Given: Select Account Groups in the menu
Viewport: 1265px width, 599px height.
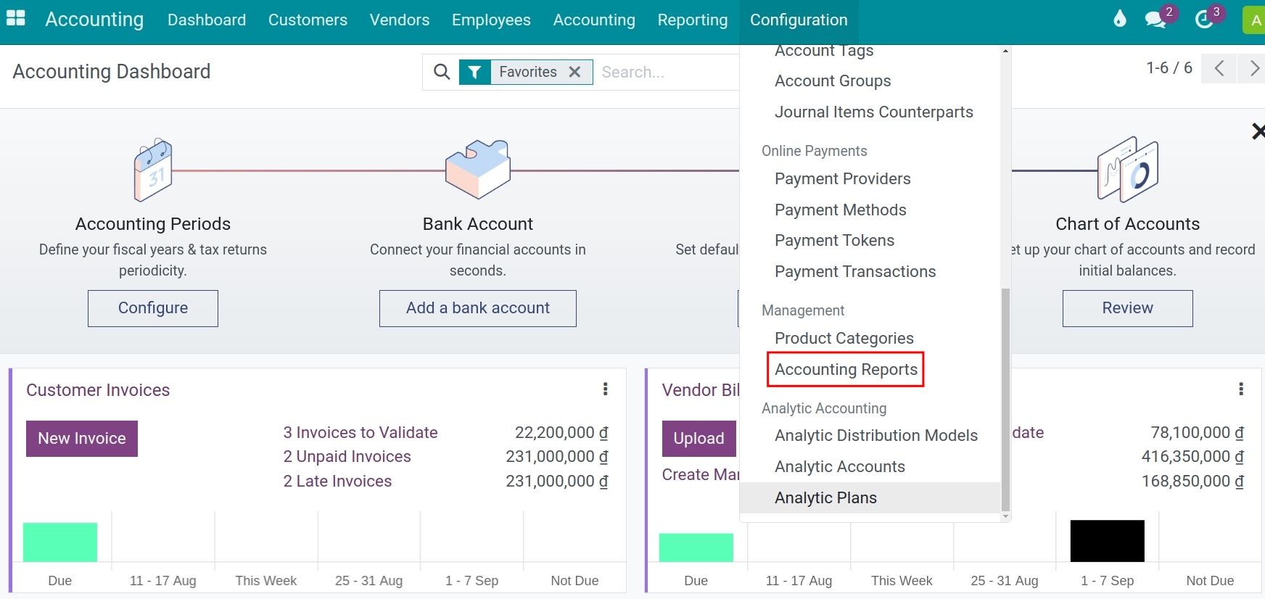Looking at the screenshot, I should point(833,81).
